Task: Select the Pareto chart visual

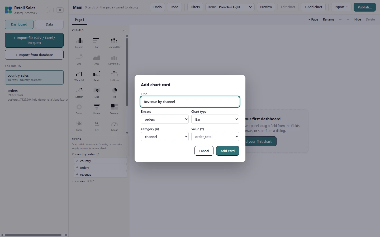Action: point(97,76)
